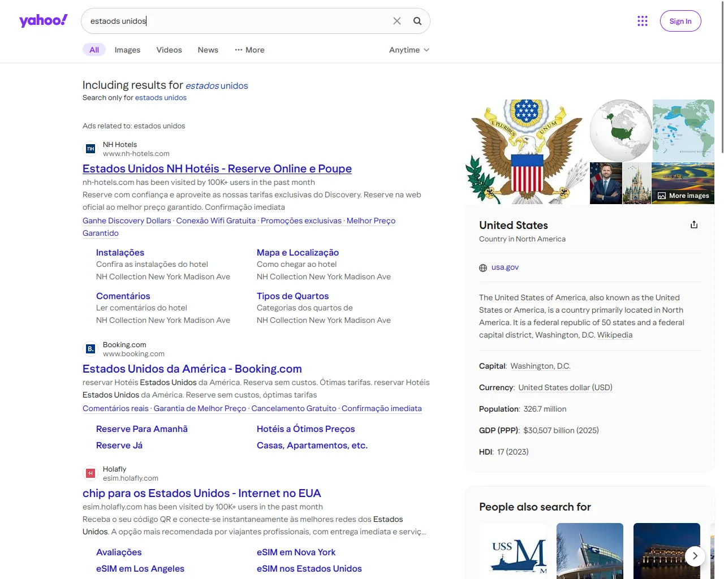Click the Holafly favicon

coord(90,473)
